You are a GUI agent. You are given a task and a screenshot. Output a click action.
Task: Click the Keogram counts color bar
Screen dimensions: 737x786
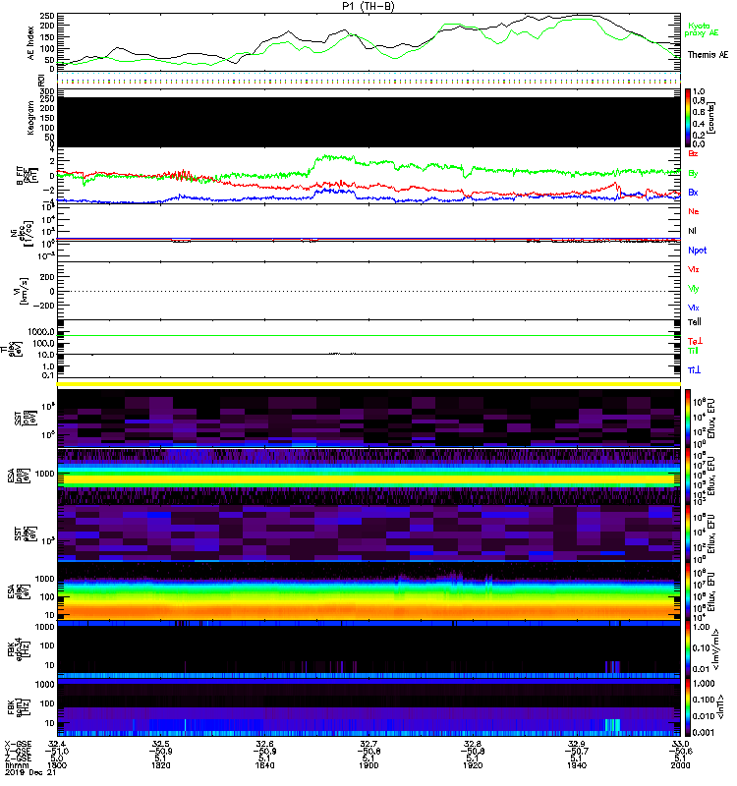click(x=688, y=118)
